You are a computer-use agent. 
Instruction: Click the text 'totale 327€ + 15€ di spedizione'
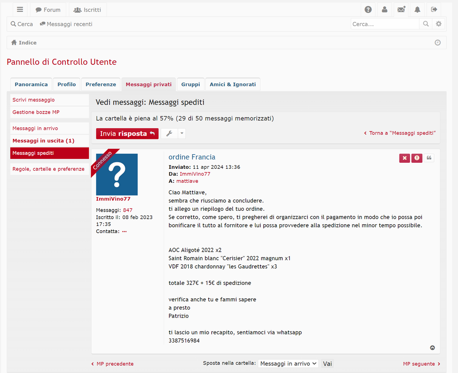[210, 283]
